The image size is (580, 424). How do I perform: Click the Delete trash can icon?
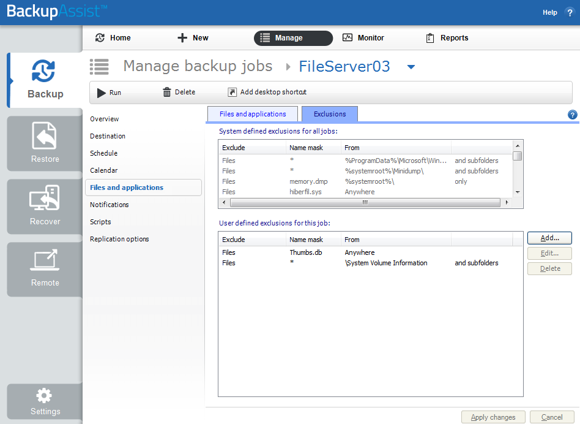pos(167,92)
